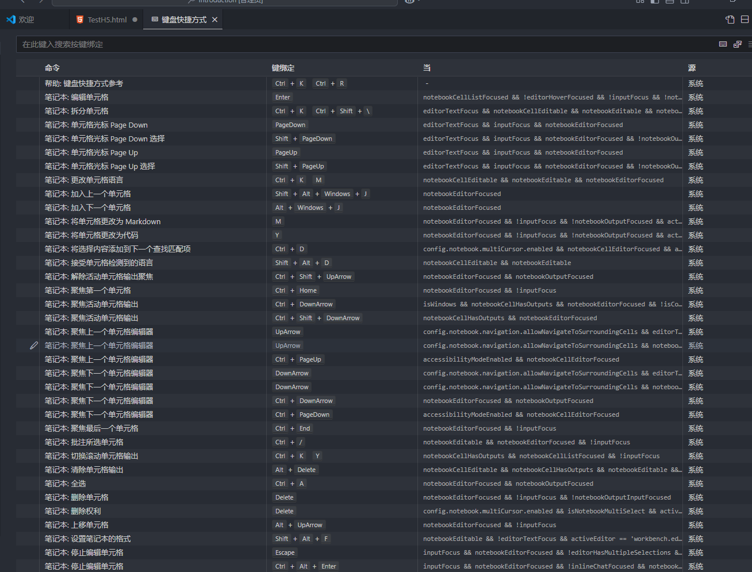Click the sort by precedence icon in search bar
This screenshot has height=572, width=752.
tap(738, 44)
